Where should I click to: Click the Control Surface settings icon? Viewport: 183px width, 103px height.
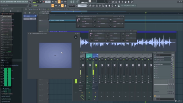click(75, 37)
